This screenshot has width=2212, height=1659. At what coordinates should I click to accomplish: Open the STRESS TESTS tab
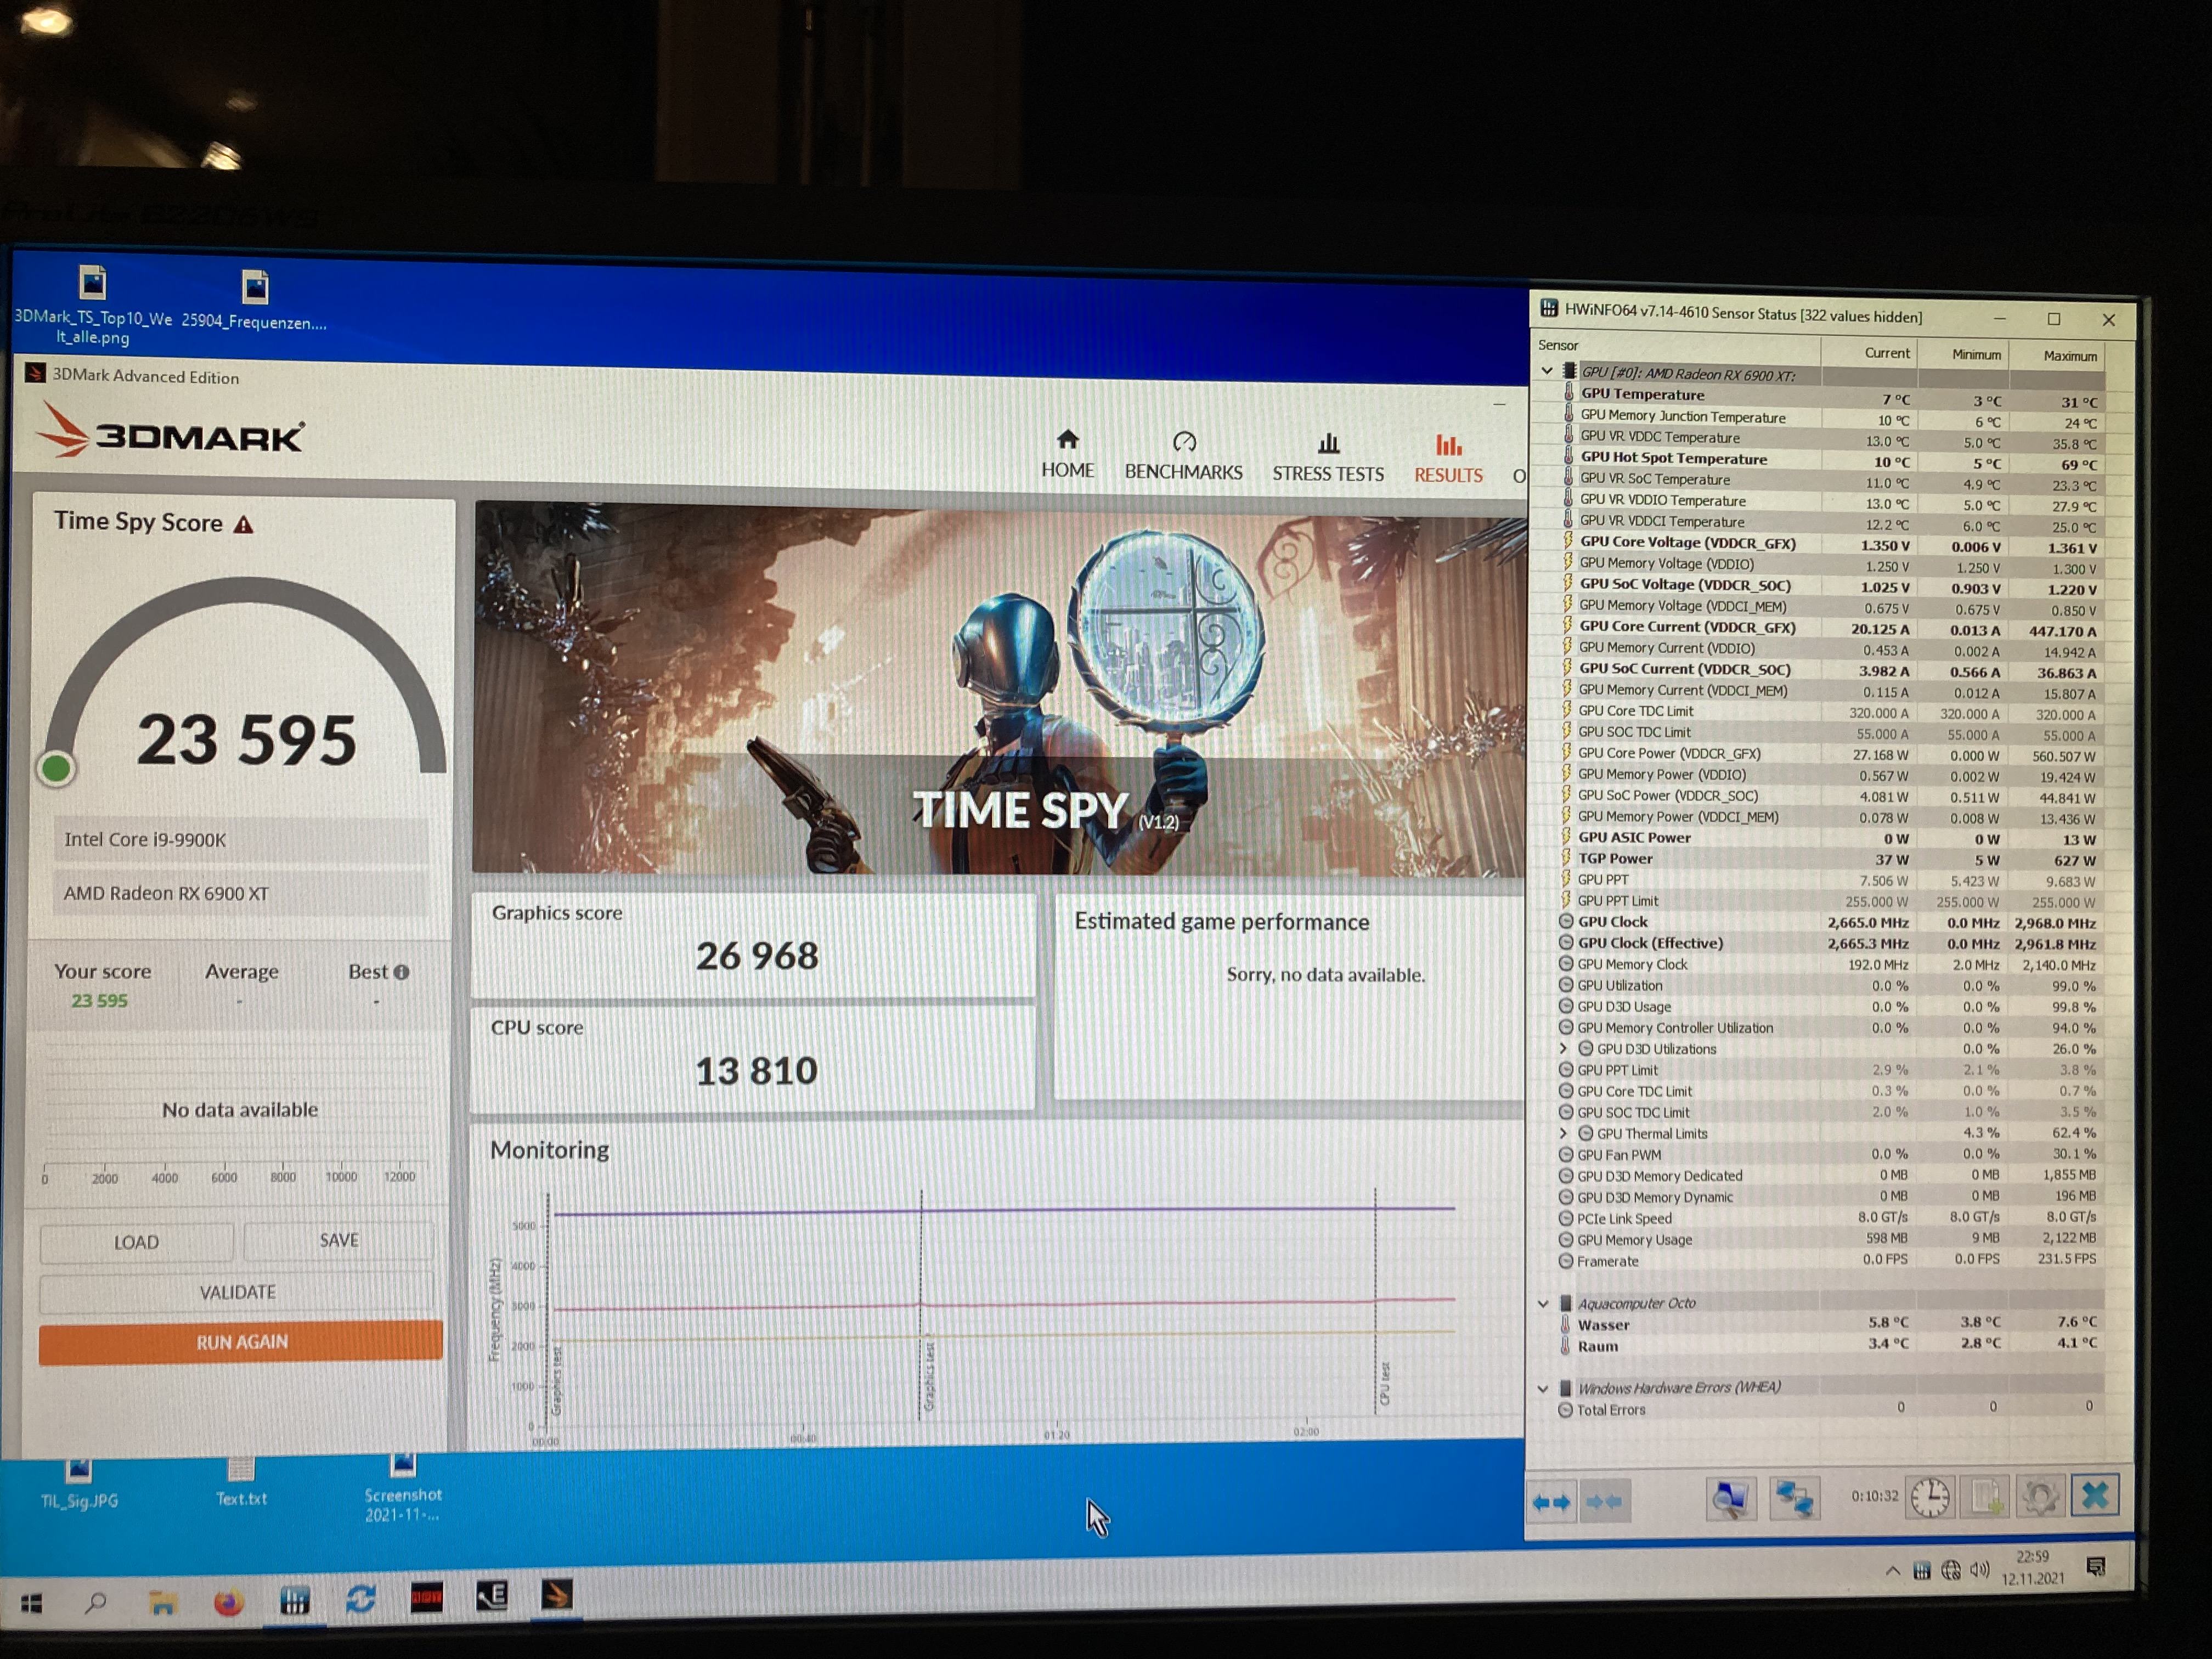point(1328,459)
